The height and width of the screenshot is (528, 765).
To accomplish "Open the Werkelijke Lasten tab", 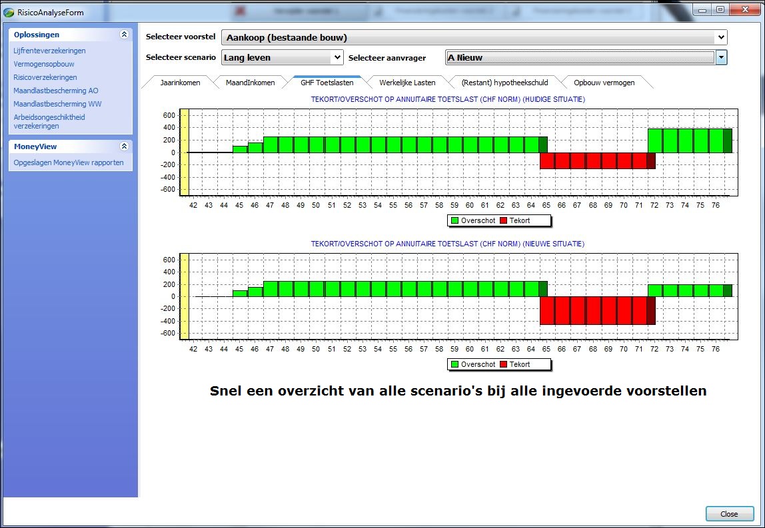I will 407,83.
